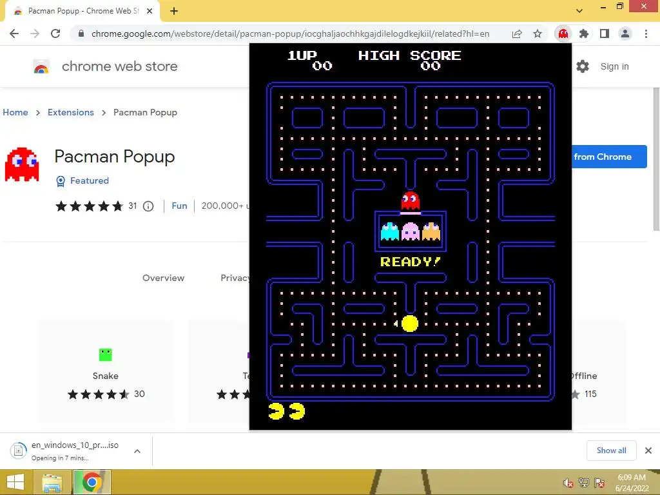This screenshot has width=660, height=495.
Task: Click the Action Center flag tray icon
Action: [599, 483]
